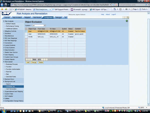150x113 pixels.
Task: Open Performance Tuning in sidebar
Action: (x=12, y=26)
